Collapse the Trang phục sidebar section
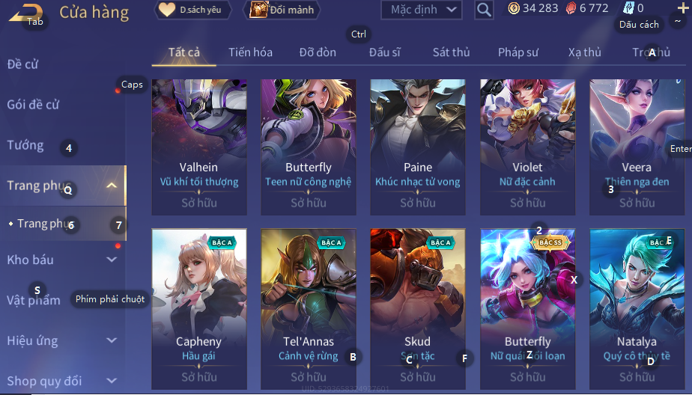This screenshot has width=692, height=395. pyautogui.click(x=112, y=186)
